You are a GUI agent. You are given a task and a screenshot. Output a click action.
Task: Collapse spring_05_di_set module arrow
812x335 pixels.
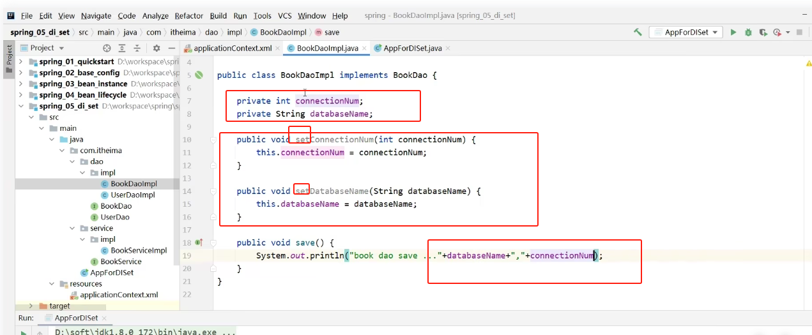(21, 106)
